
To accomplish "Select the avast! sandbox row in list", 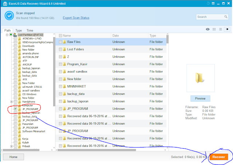I will (x=111, y=71).
